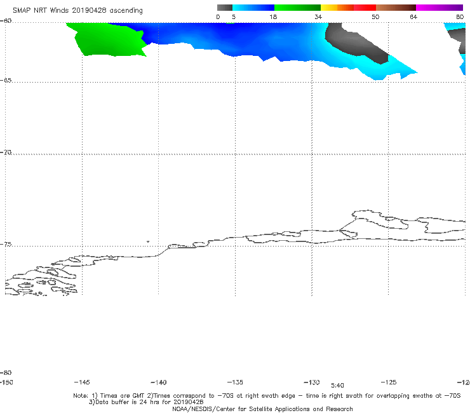The height and width of the screenshot is (413, 470).
Task: Click the title 'SMAP NRT Winds 20190428 ascending'
Action: [x=77, y=10]
